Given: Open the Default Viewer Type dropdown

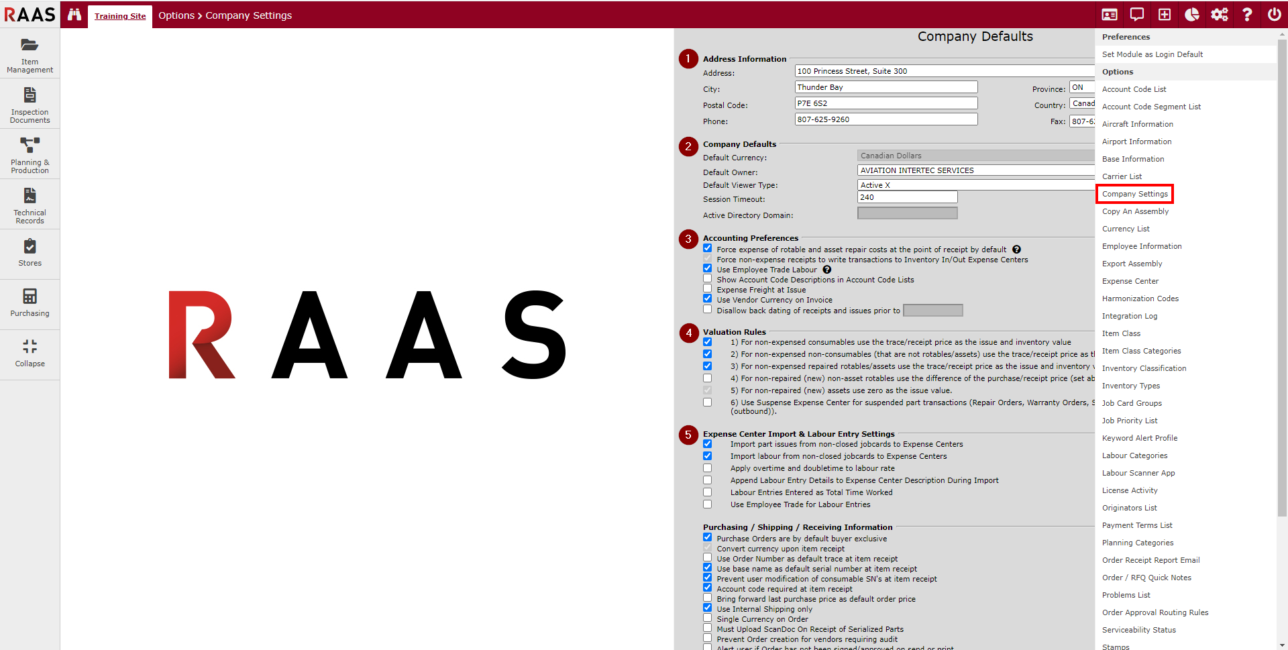Looking at the screenshot, I should point(975,185).
